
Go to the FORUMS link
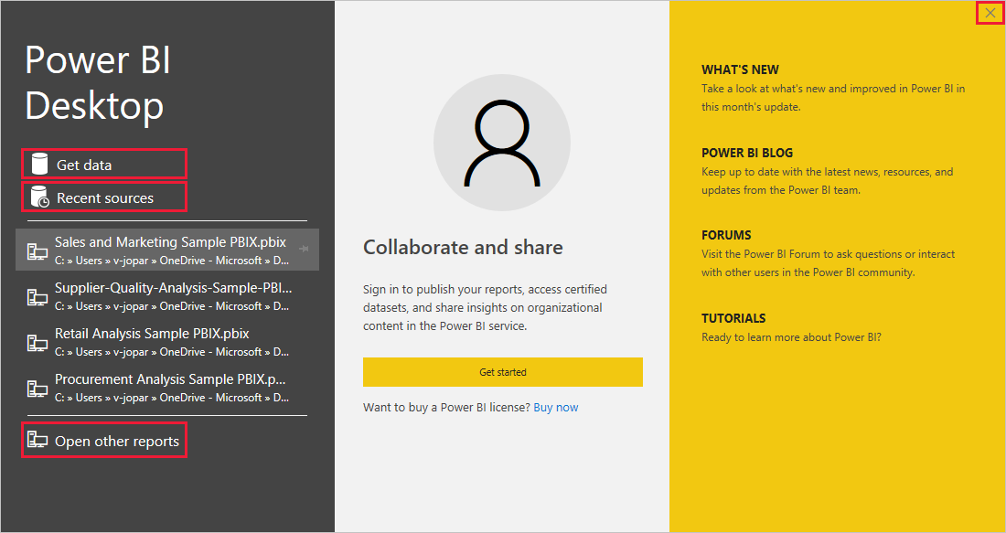click(x=726, y=235)
